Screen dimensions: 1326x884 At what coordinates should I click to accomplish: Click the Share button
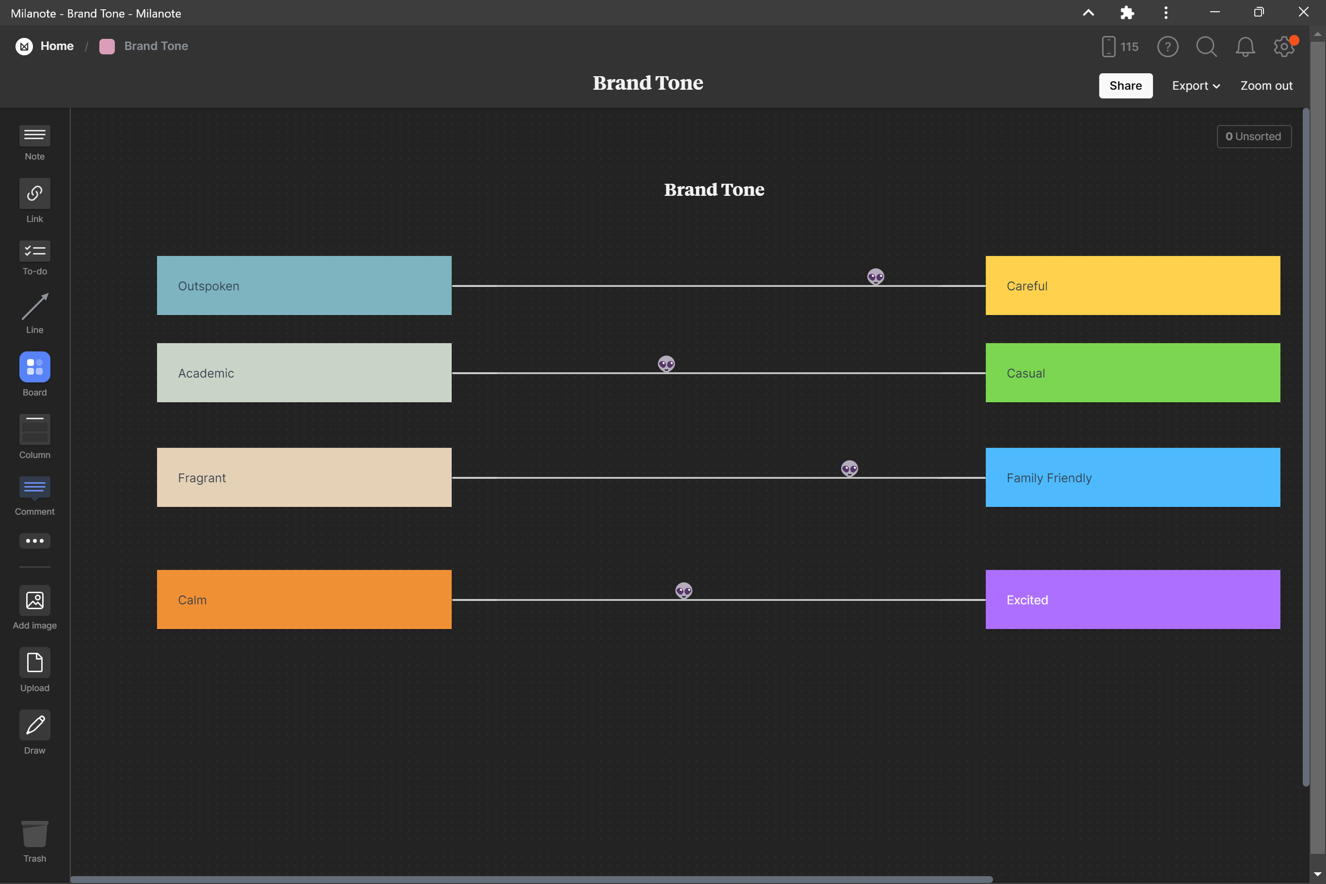(x=1126, y=86)
